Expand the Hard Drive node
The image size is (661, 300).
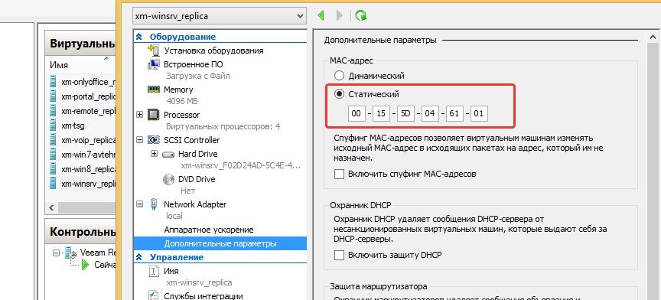coord(154,154)
